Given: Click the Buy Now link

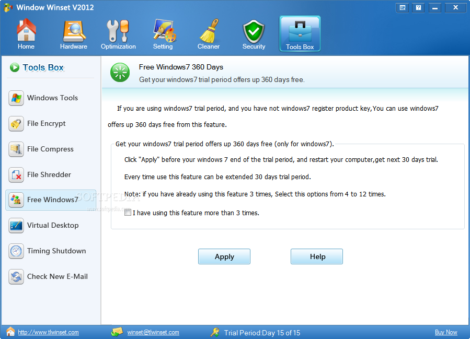Looking at the screenshot, I should click(446, 332).
